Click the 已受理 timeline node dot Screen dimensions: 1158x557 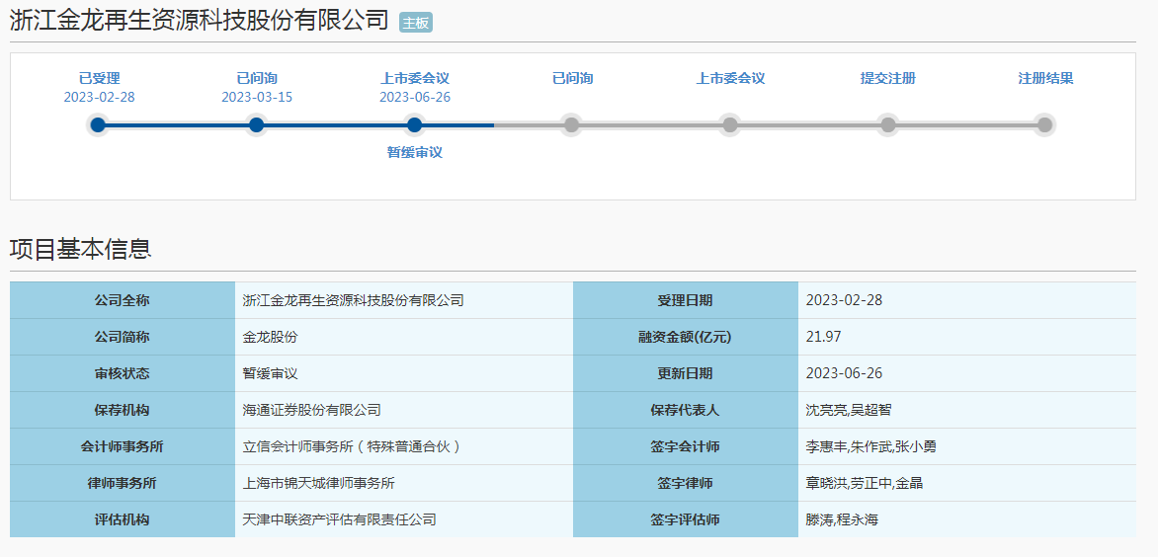[x=98, y=124]
